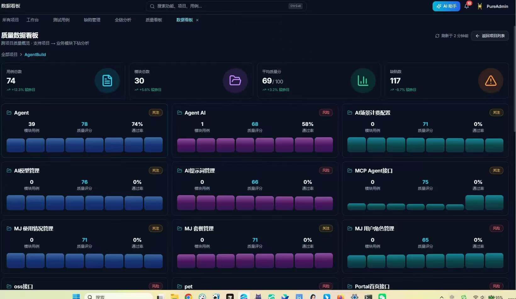Click the folder icon beside AI场景计费配置

pyautogui.click(x=350, y=113)
